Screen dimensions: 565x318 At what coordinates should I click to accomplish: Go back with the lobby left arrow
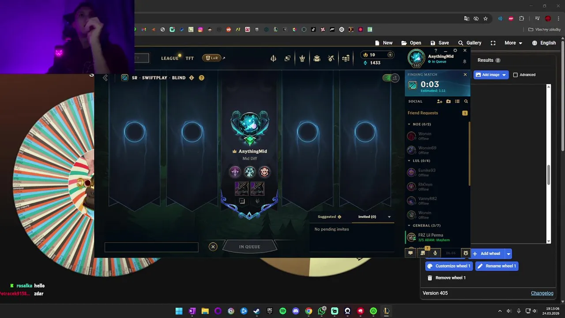coord(105,78)
